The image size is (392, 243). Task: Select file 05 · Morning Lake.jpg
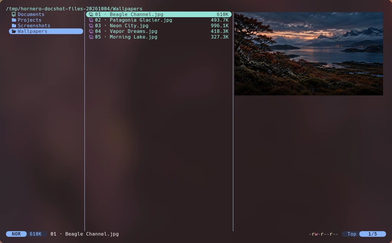click(159, 37)
